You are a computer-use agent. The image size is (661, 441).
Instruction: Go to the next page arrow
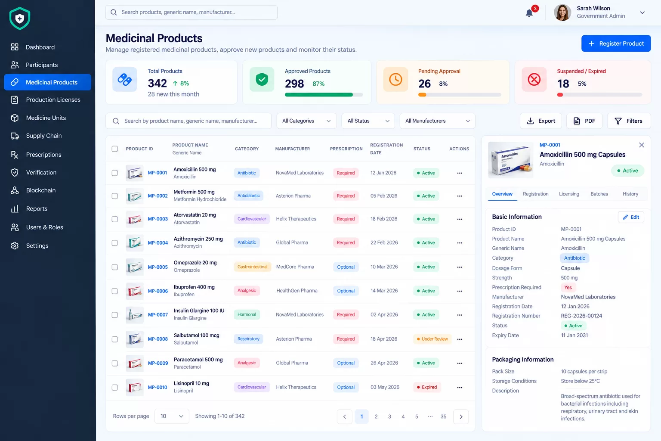pyautogui.click(x=461, y=416)
